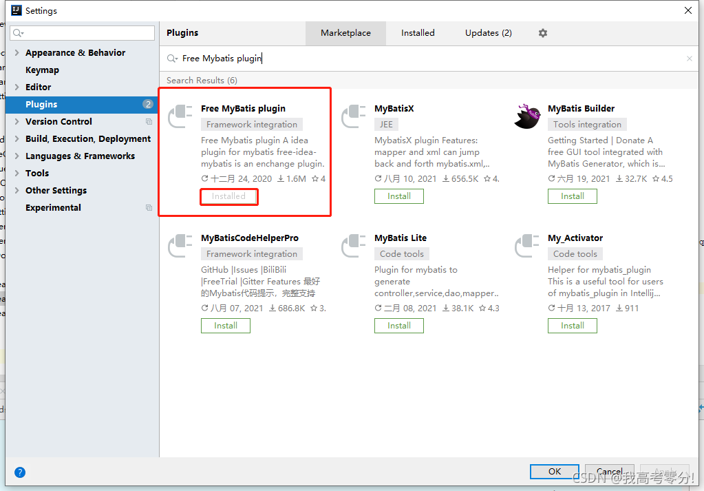Switch to Installed tab

[x=418, y=33]
